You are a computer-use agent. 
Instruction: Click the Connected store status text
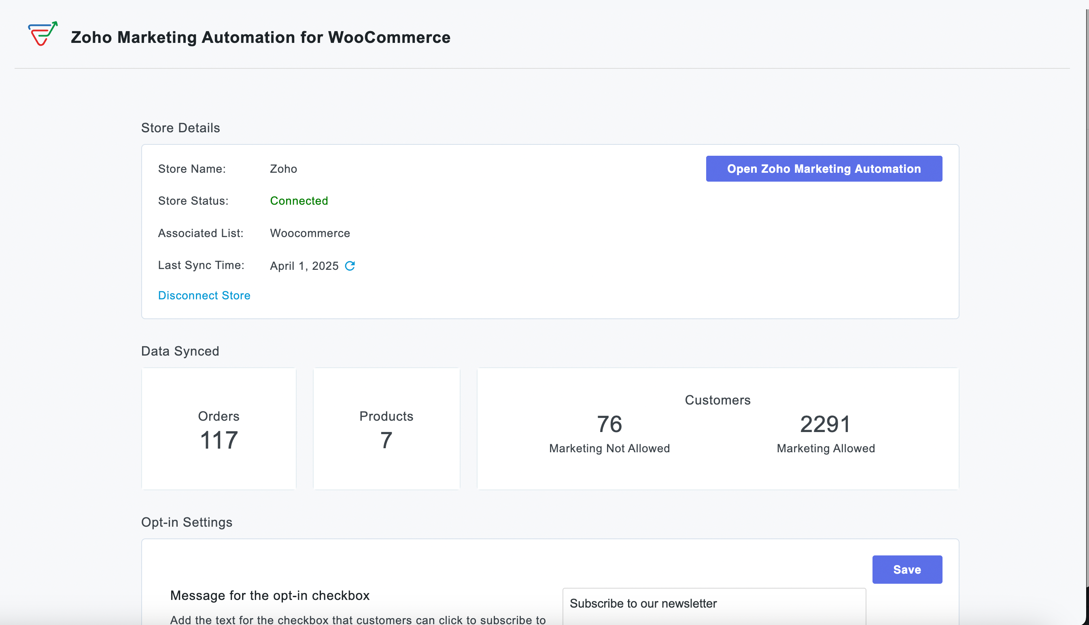(299, 201)
